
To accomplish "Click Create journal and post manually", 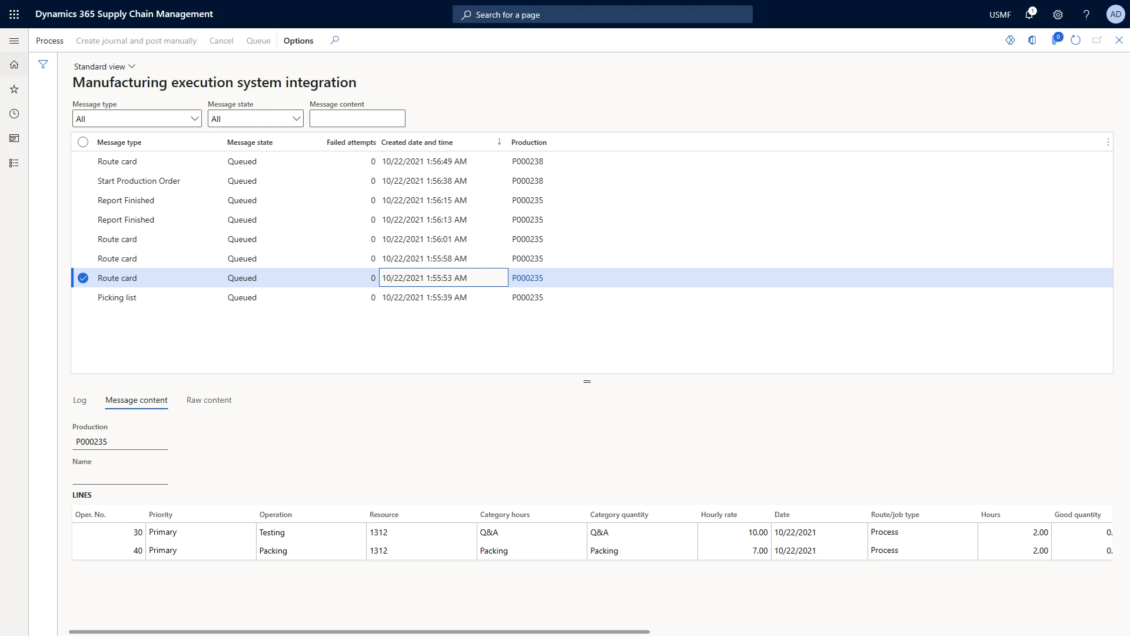I will click(136, 41).
